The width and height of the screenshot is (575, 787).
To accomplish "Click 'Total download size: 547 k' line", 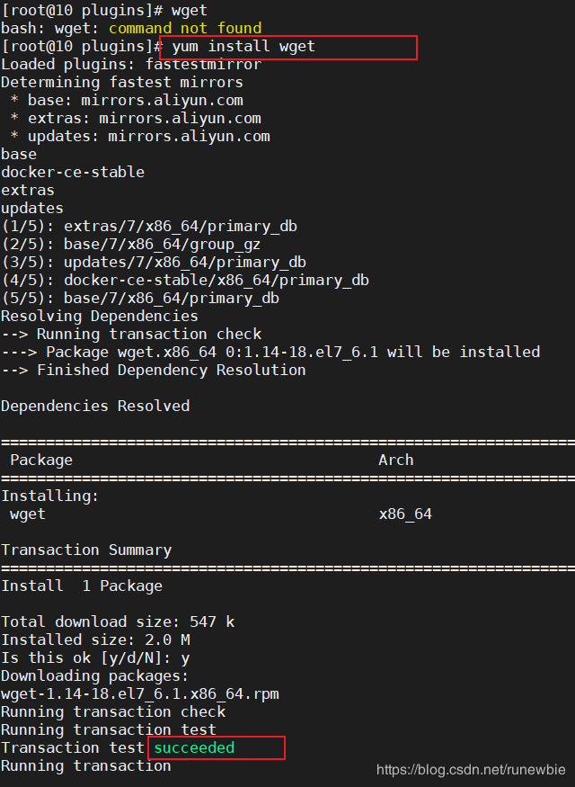I will [x=118, y=622].
